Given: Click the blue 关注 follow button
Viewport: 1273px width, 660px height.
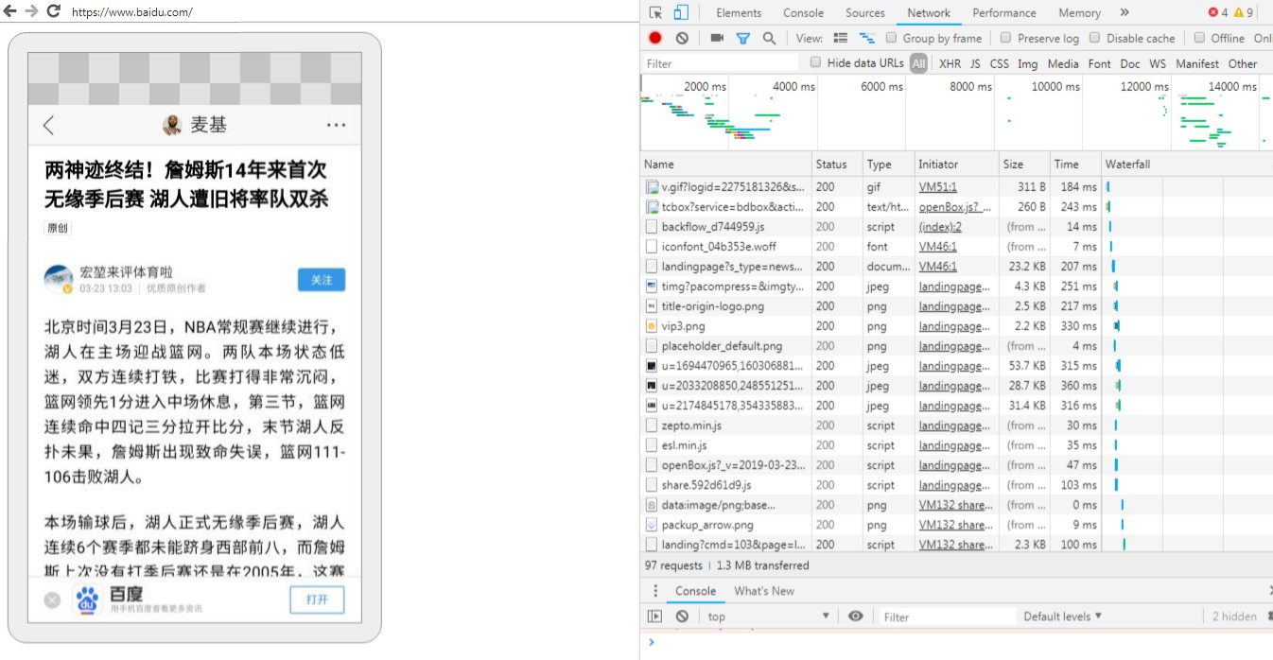Looking at the screenshot, I should (x=322, y=280).
